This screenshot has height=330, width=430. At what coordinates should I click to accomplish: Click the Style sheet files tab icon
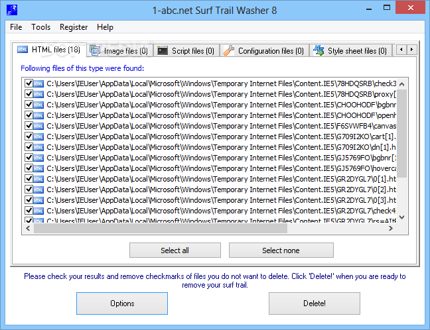[x=319, y=50]
